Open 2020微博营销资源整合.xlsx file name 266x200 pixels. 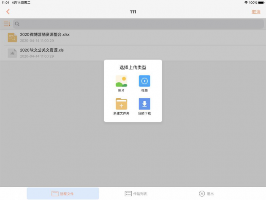[45, 35]
